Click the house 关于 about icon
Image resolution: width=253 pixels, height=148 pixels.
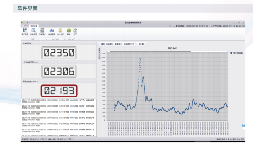coord(75,32)
